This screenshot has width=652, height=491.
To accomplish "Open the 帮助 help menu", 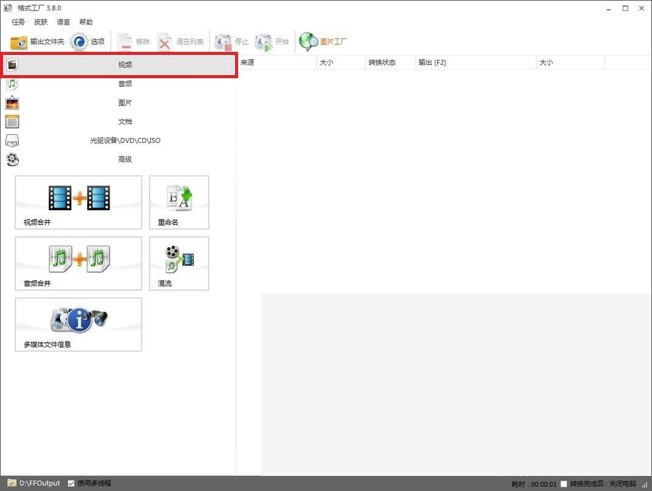I will coord(86,22).
